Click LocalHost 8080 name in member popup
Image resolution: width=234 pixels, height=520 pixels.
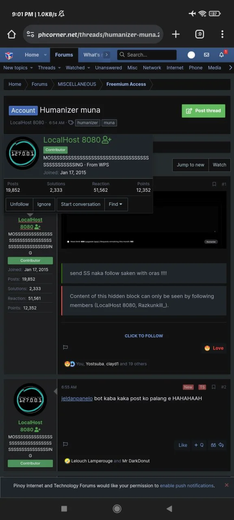coord(72,140)
